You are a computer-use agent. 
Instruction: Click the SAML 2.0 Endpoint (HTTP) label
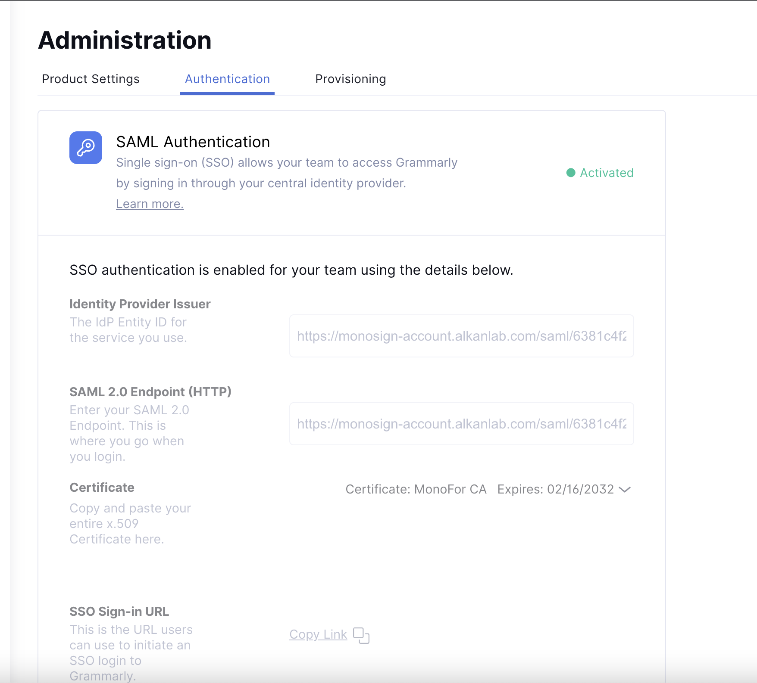(x=150, y=392)
